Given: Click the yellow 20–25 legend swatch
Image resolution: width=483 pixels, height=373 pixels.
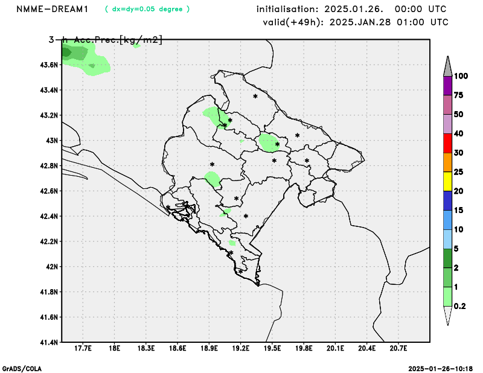Looking at the screenshot, I should [x=447, y=182].
